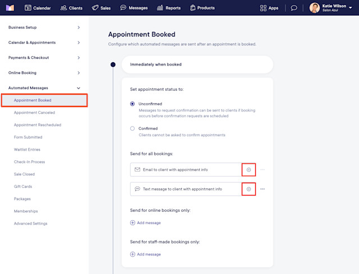Open the account dropdown arrow next to Katie Wilson

(350, 8)
